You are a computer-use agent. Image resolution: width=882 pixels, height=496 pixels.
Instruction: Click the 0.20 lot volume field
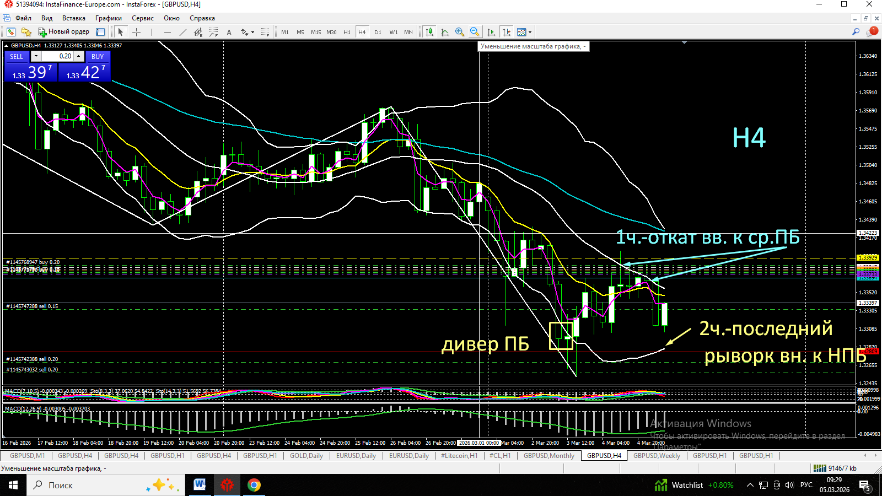[x=57, y=56]
